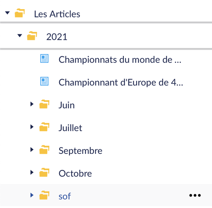Click the Septembre folder icon
Screen dimensions: 212x208
tap(44, 150)
